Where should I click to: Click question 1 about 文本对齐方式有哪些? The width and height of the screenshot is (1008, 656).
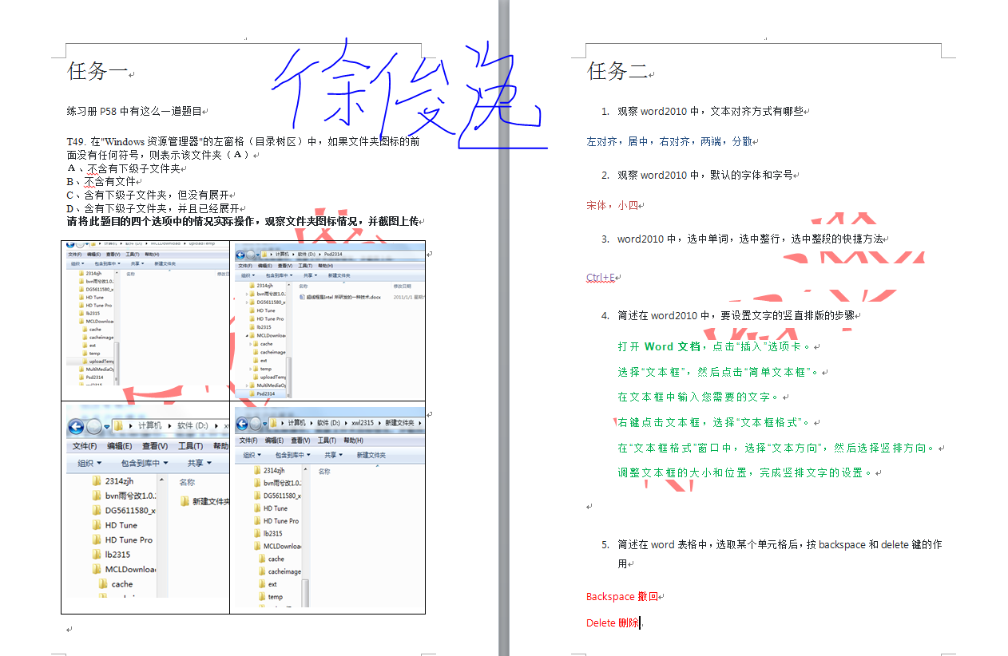click(x=710, y=111)
